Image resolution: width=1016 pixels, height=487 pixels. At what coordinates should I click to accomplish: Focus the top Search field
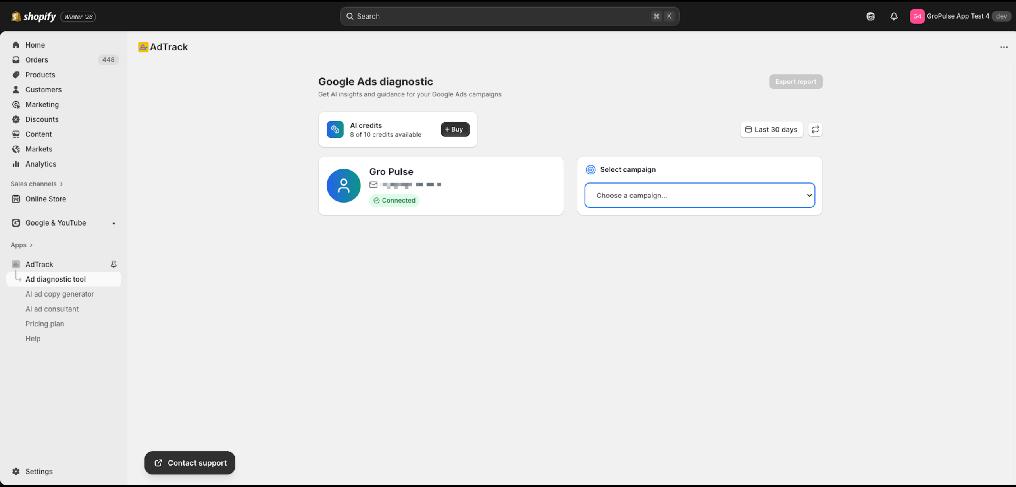point(509,16)
